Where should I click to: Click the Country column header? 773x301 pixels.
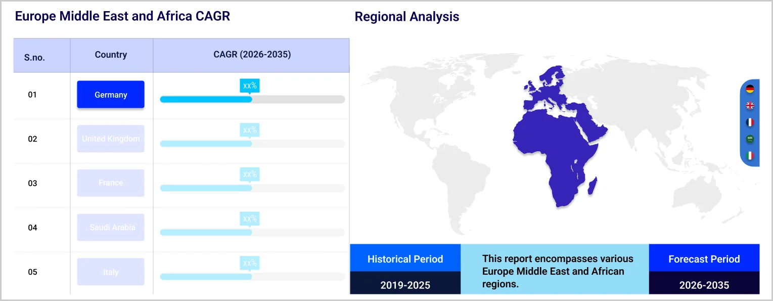pyautogui.click(x=111, y=55)
